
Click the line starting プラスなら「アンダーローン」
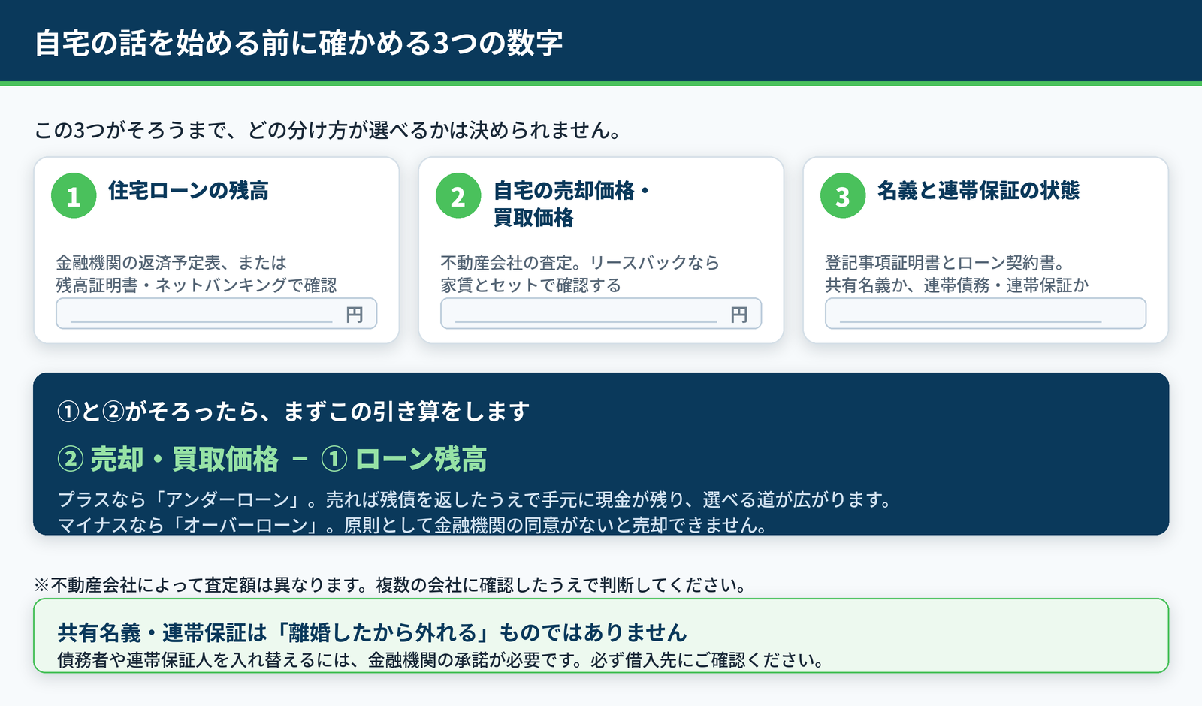click(x=475, y=500)
